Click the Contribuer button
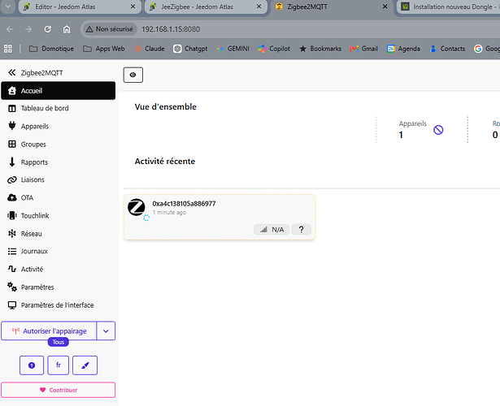Screen dimensions: 500x406 [58, 390]
